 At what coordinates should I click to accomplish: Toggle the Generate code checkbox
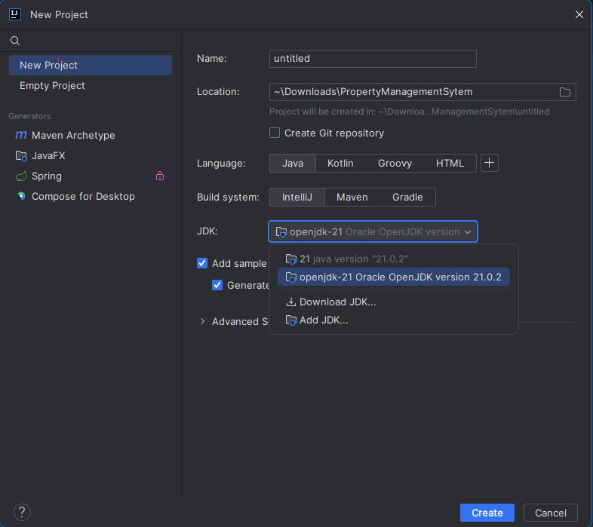click(217, 285)
